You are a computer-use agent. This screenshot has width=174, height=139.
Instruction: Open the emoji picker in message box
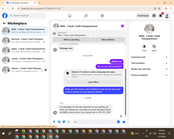118,122
